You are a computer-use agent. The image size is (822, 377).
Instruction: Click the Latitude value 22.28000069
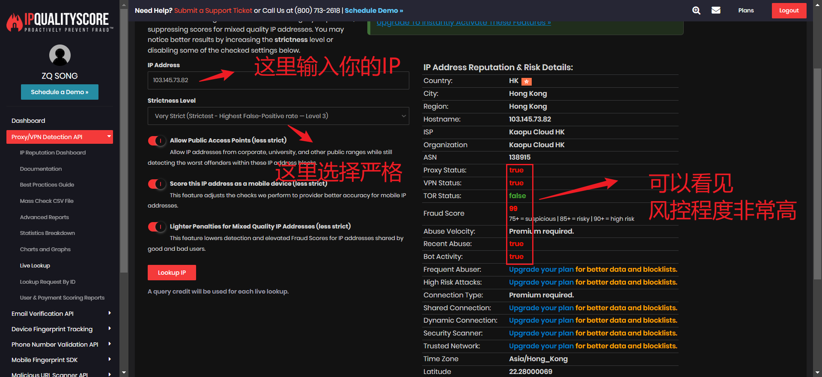530,372
